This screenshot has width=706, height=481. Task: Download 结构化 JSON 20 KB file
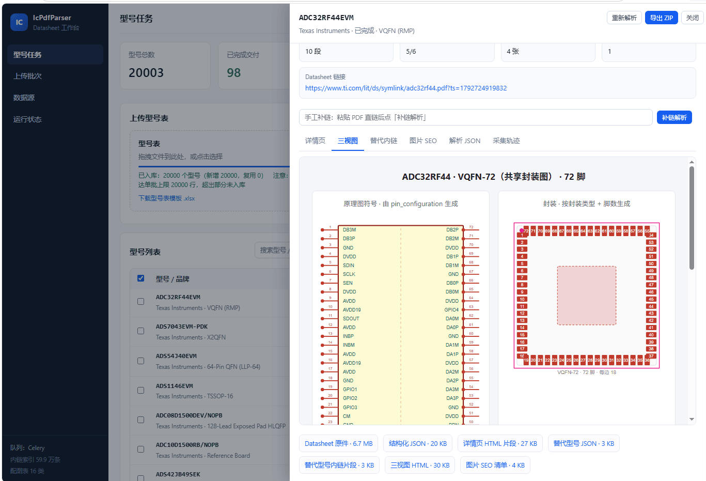coord(418,443)
